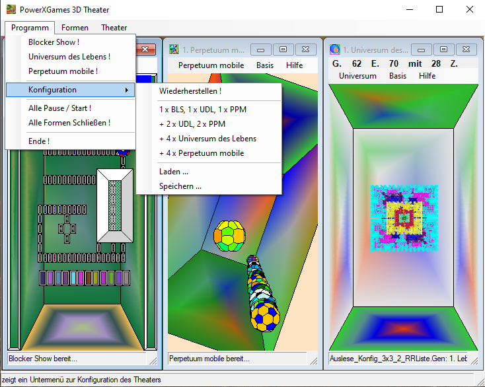
Task: Minimize the main PowerXGames window
Action: 410,10
